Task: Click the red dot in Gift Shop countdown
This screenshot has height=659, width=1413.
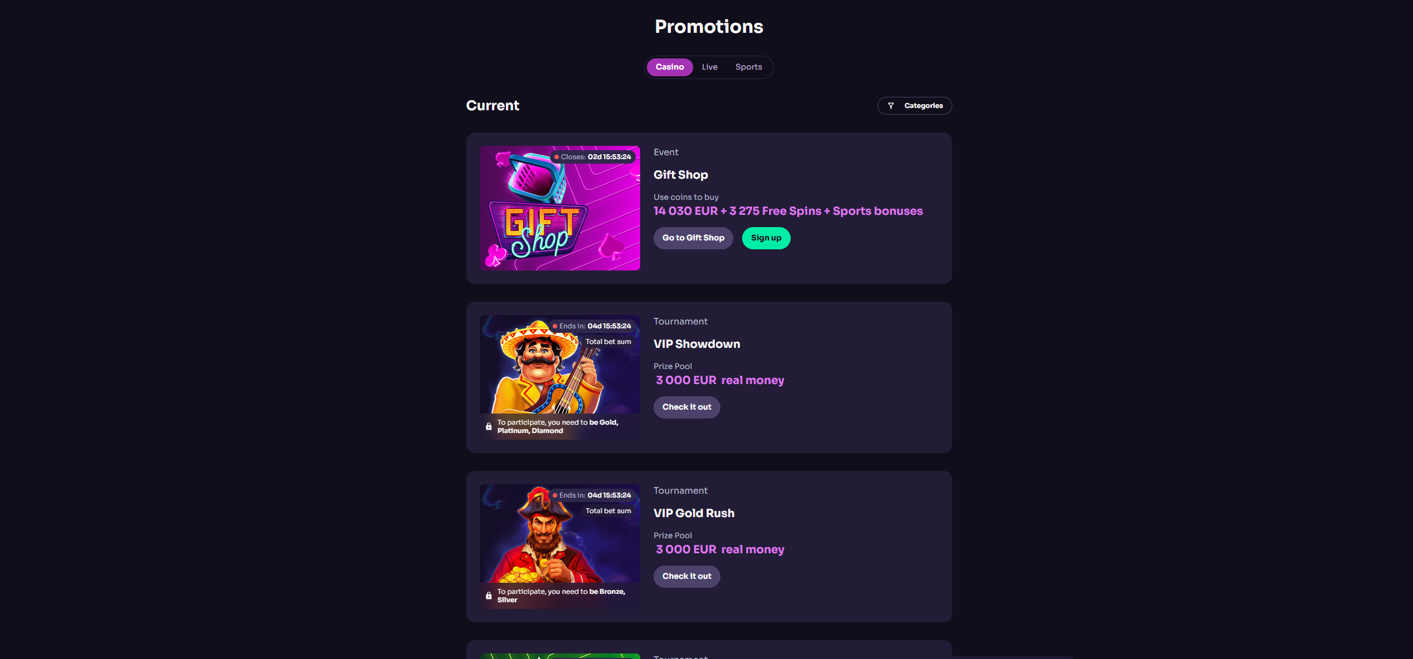Action: [x=556, y=157]
